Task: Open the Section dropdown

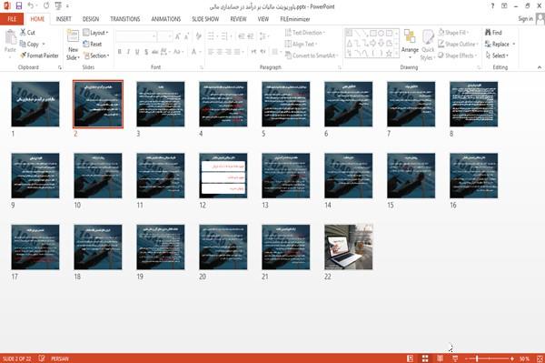Action: coord(96,55)
